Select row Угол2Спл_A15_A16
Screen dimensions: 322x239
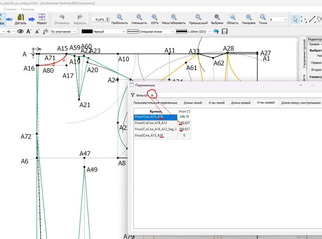[x=156, y=135]
